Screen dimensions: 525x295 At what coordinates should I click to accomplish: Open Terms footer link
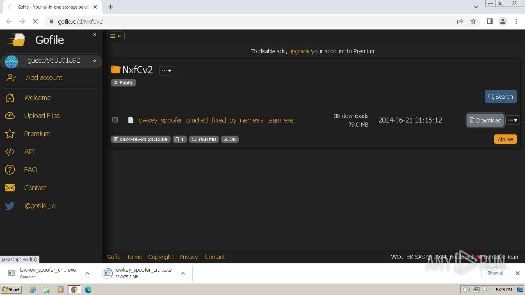pyautogui.click(x=134, y=257)
